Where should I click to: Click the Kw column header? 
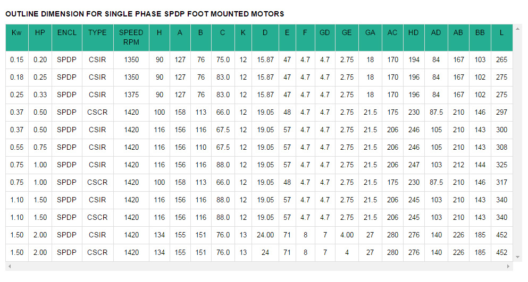coord(16,32)
